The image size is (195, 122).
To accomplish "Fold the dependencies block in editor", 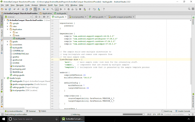I will coord(59,33).
